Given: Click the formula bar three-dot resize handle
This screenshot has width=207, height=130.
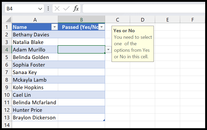Looking at the screenshot, I should tap(48, 9).
